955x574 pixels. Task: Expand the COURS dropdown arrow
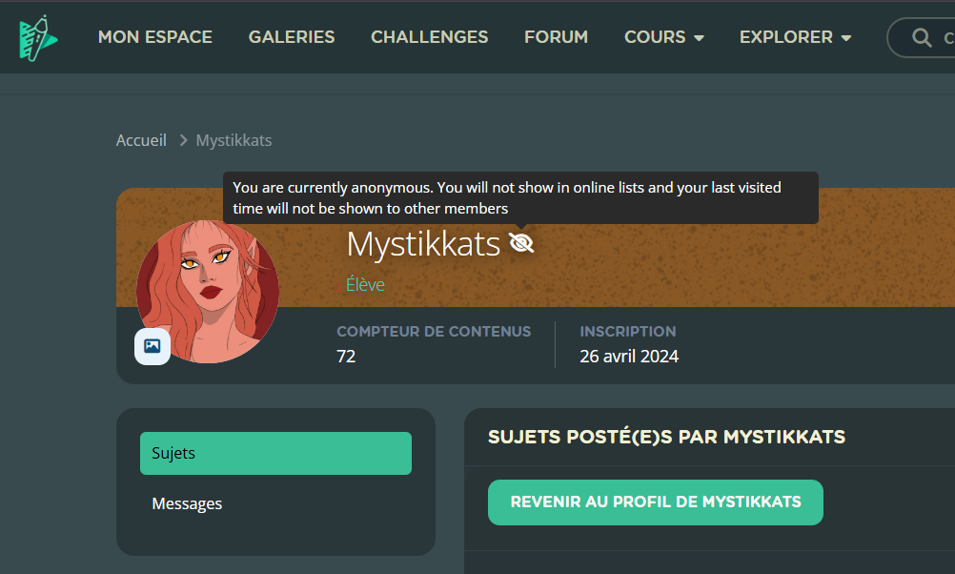tap(699, 38)
